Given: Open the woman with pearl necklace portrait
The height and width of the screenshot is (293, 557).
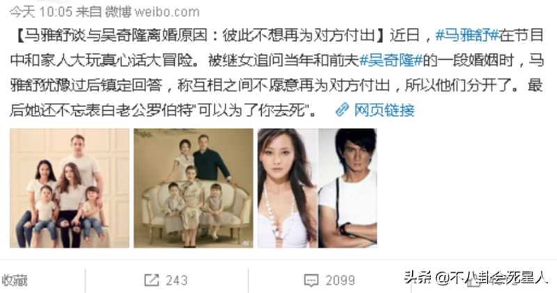Looking at the screenshot, I should 288,188.
